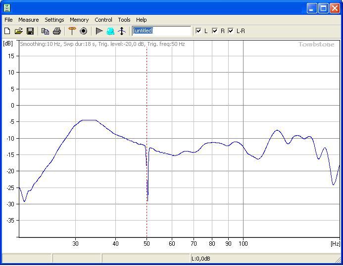This screenshot has height=266, width=343.
Task: Click the red dashed 50 Hz trigger line
Action: point(147,99)
